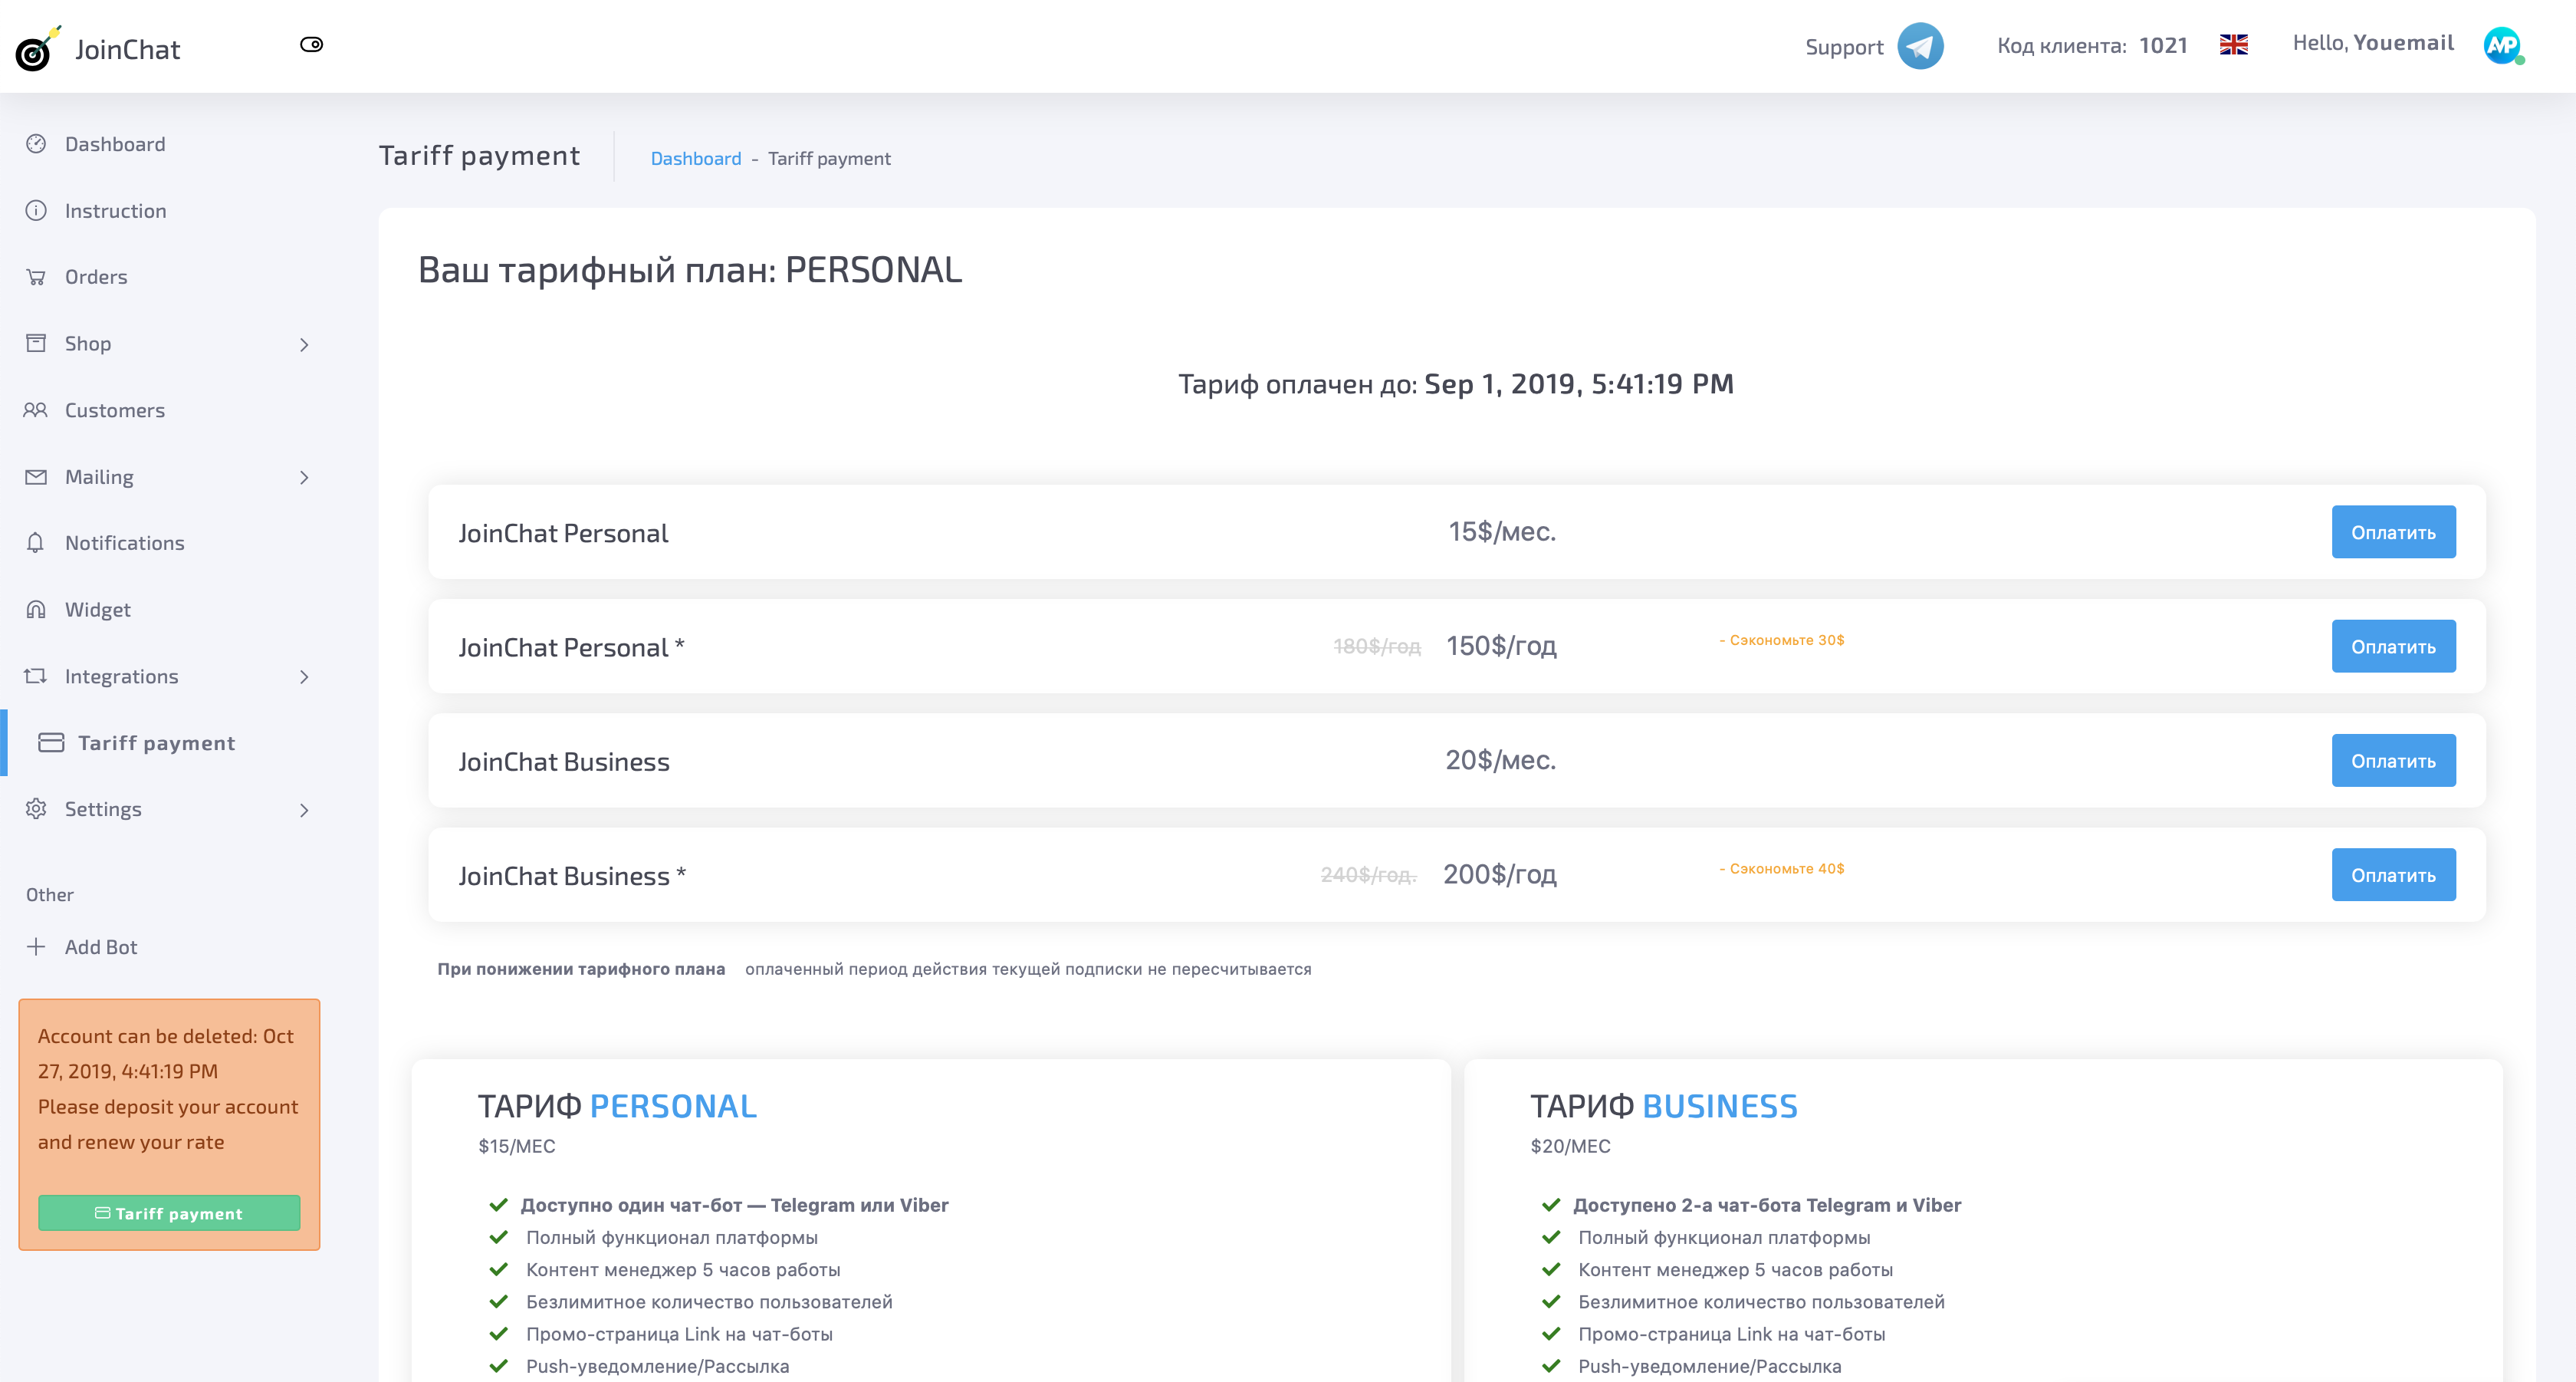Expand the Settings submenu
Screen dimensions: 2576x1382
tap(305, 810)
